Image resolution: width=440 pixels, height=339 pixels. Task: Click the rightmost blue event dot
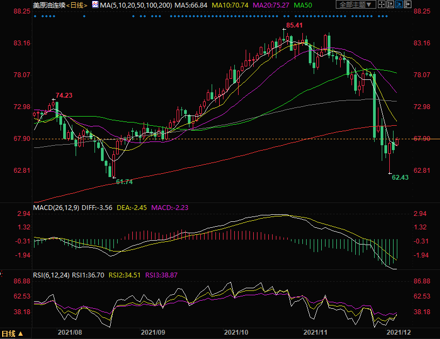387,16
